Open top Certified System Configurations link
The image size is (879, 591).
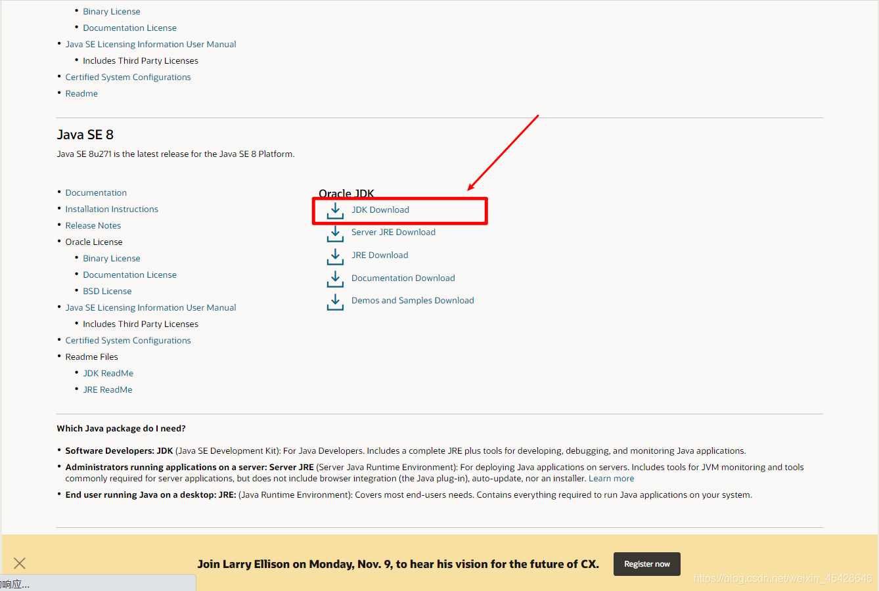point(128,77)
